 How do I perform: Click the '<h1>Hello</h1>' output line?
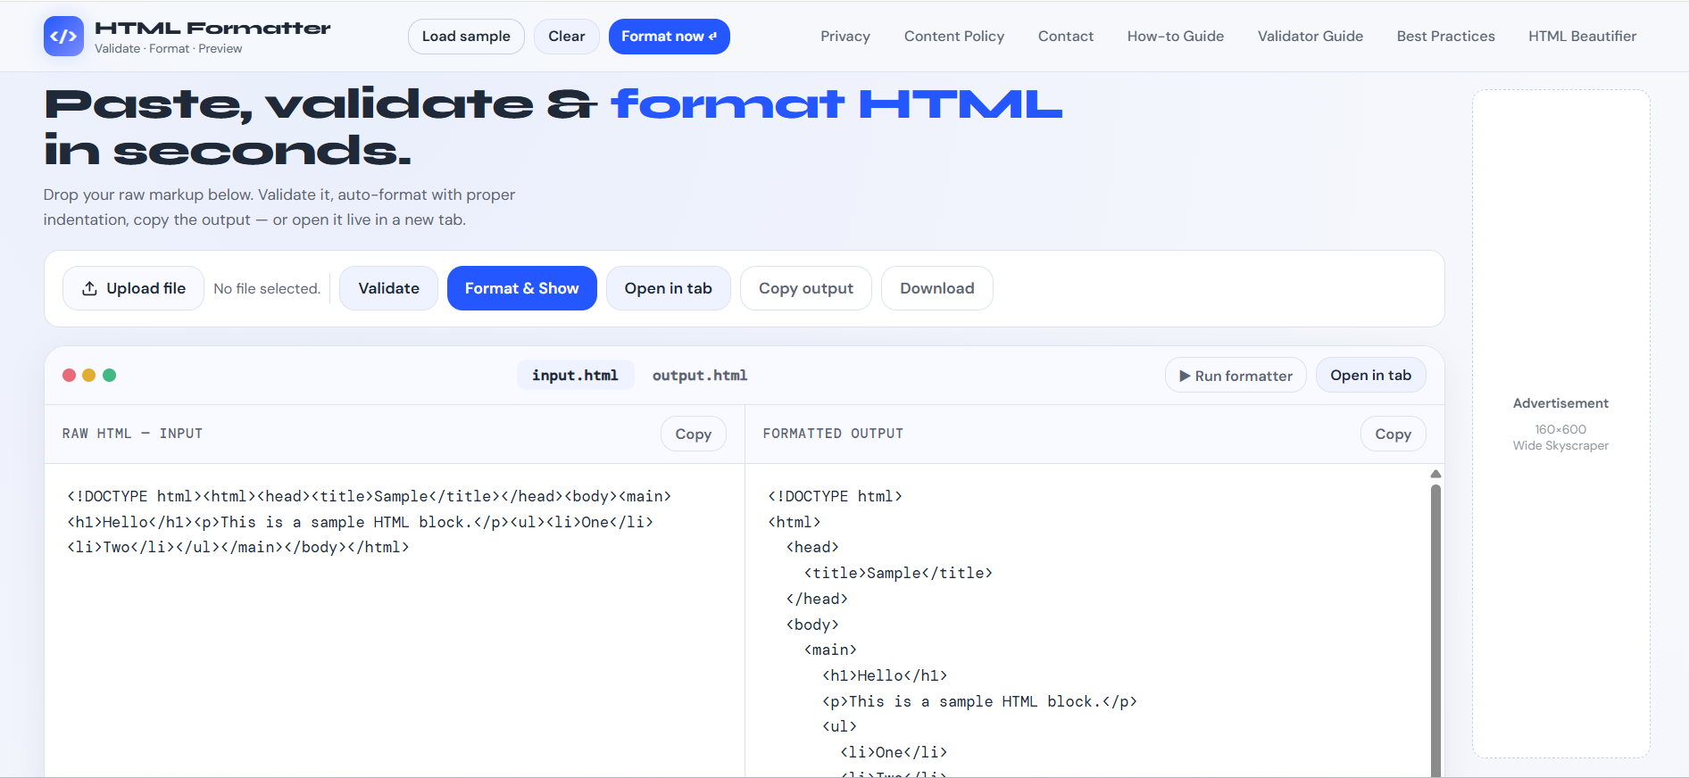tap(885, 675)
